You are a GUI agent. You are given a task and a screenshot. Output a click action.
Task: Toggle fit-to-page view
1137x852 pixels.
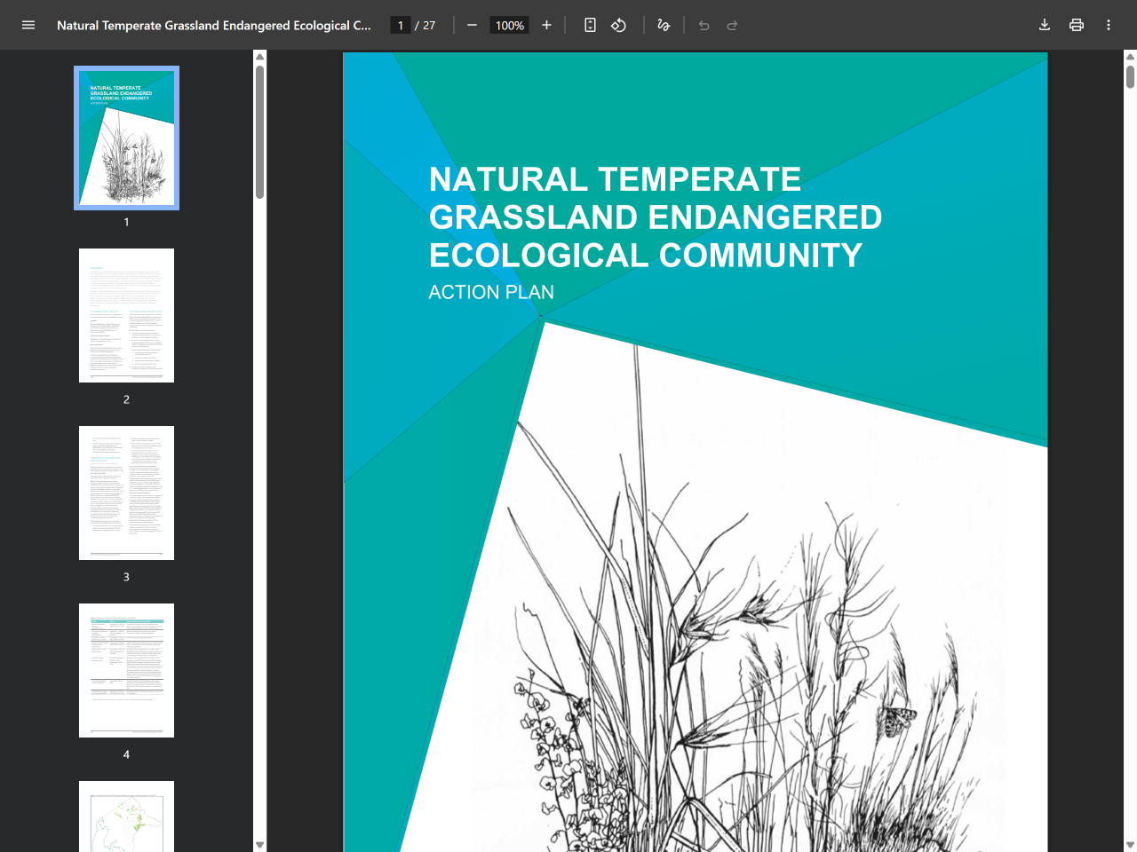tap(590, 25)
